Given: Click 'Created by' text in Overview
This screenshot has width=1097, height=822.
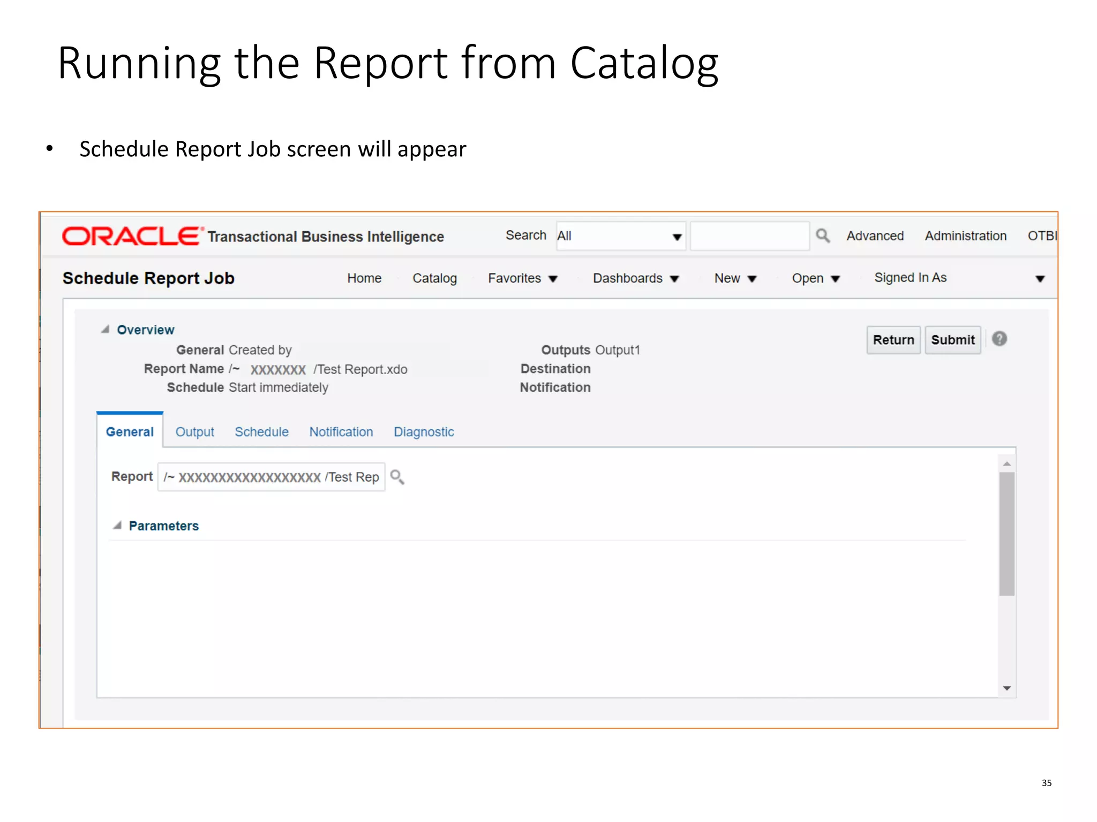Looking at the screenshot, I should tap(260, 350).
